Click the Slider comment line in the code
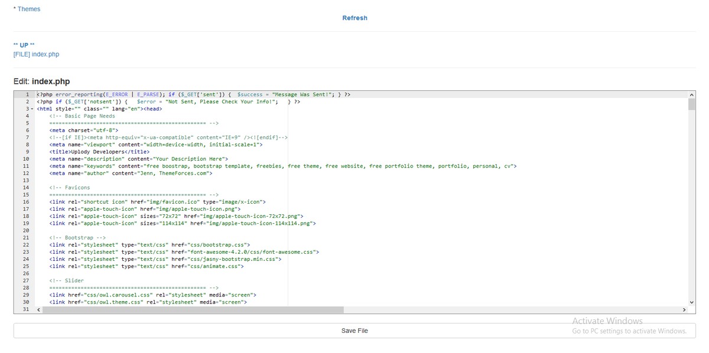The height and width of the screenshot is (353, 709). [65, 280]
